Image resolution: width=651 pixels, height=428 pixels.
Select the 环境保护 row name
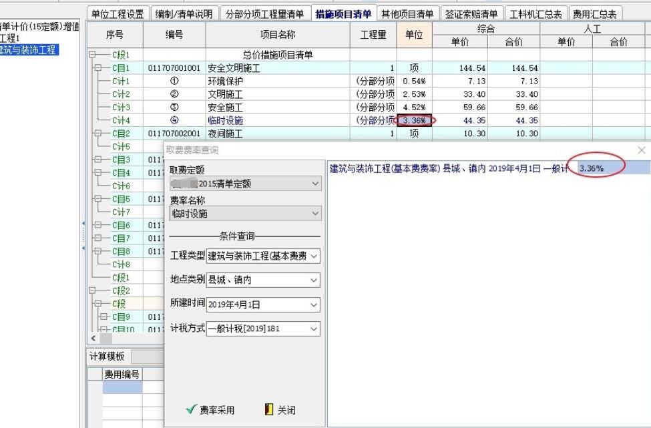click(225, 81)
